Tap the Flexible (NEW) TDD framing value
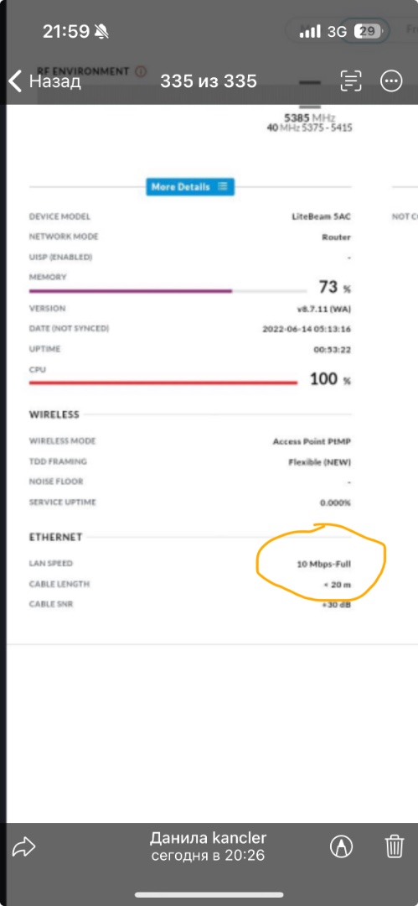This screenshot has height=906, width=418. click(x=320, y=462)
